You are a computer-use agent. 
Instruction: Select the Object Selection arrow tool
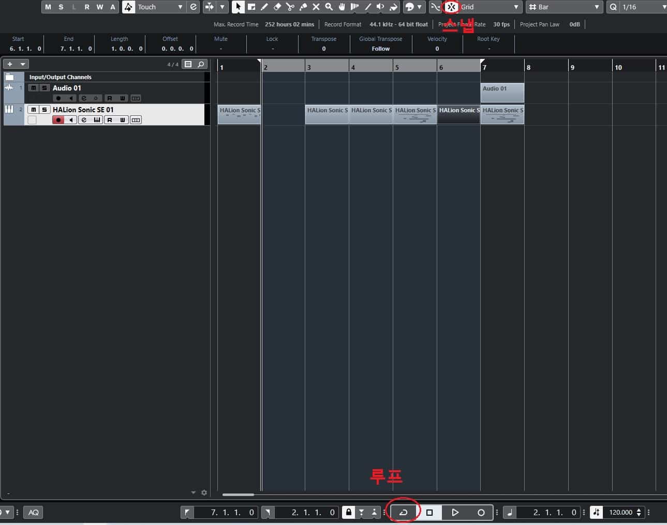tap(238, 7)
